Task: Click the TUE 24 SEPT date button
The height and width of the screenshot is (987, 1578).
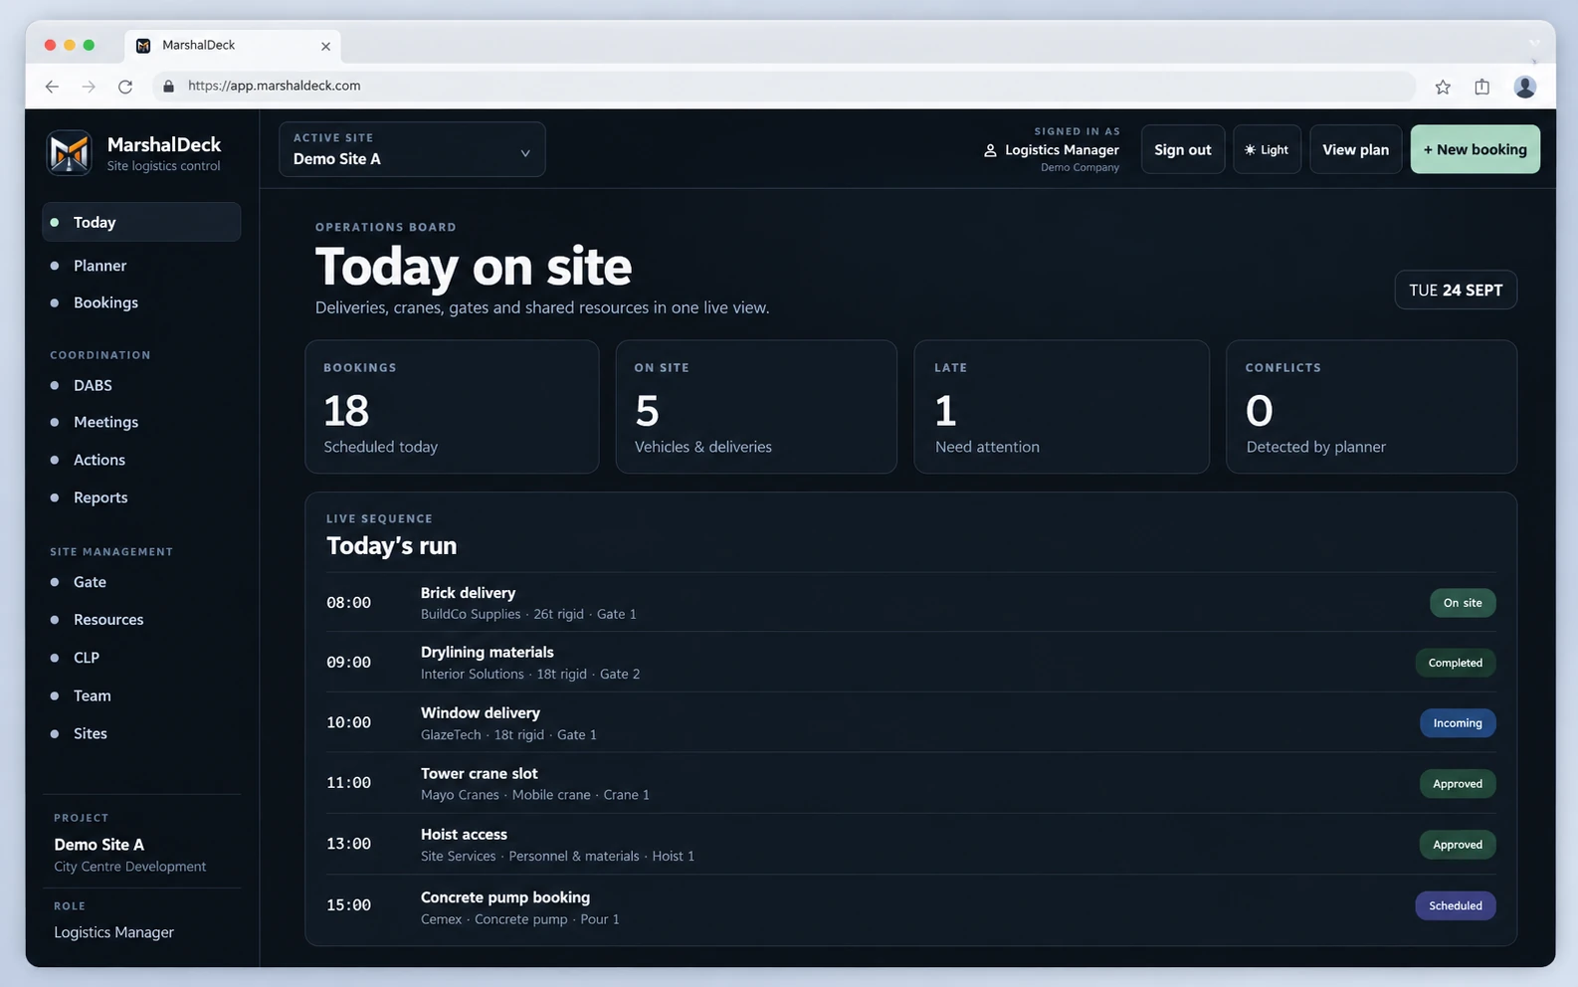Action: (1456, 291)
